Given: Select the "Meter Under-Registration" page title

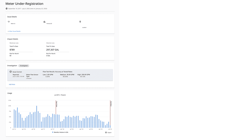Looking at the screenshot, I should (x=25, y=4).
